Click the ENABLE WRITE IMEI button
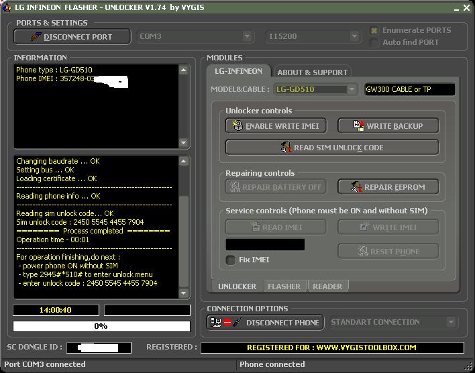Image resolution: width=475 pixels, height=373 pixels. 276,125
